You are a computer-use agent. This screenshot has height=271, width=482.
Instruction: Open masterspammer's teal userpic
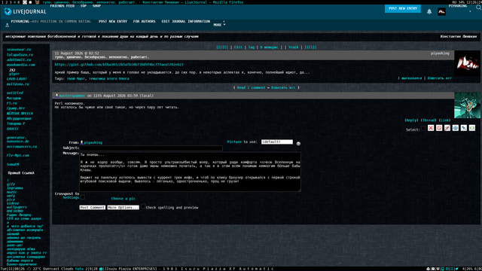pyautogui.click(x=467, y=105)
